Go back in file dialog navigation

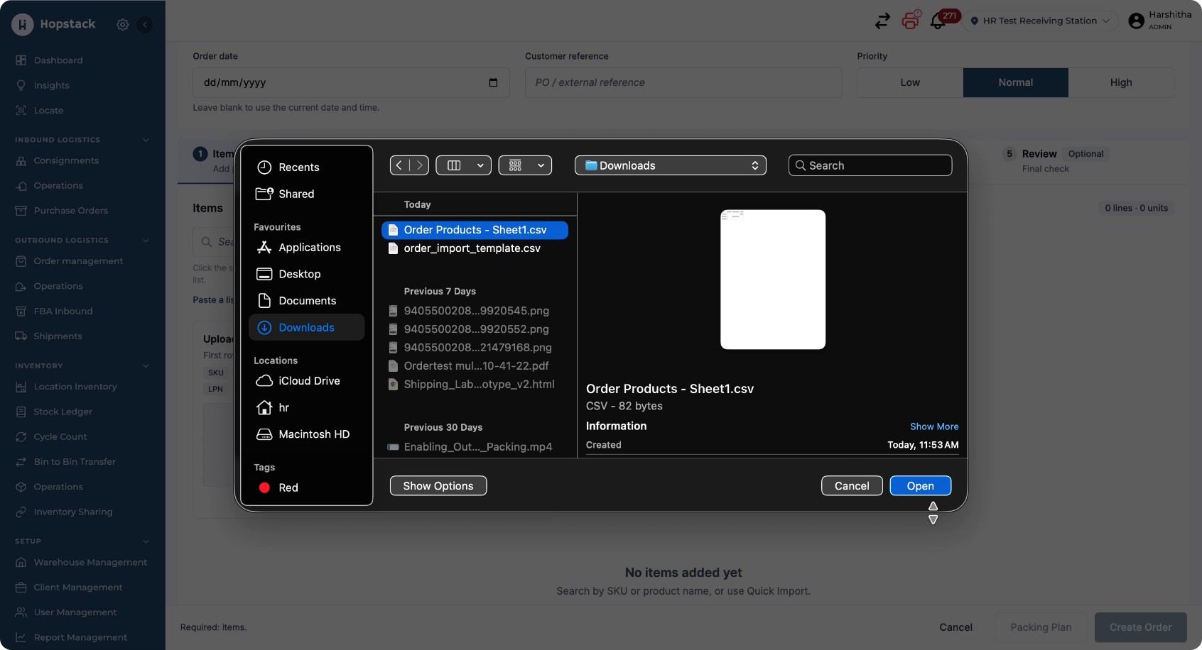coord(400,165)
